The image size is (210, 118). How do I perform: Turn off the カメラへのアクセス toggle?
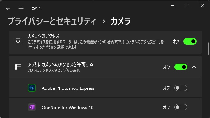(x=190, y=41)
